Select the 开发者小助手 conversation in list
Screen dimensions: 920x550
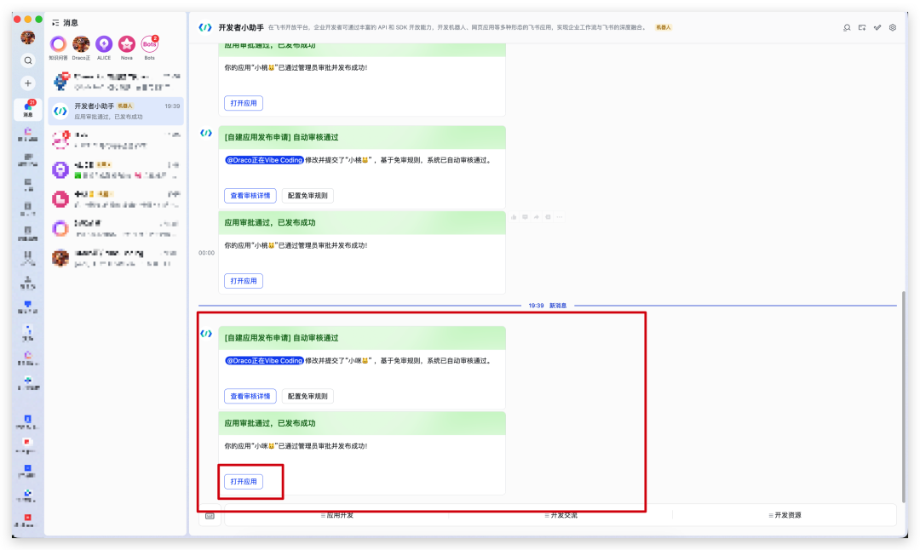point(115,111)
